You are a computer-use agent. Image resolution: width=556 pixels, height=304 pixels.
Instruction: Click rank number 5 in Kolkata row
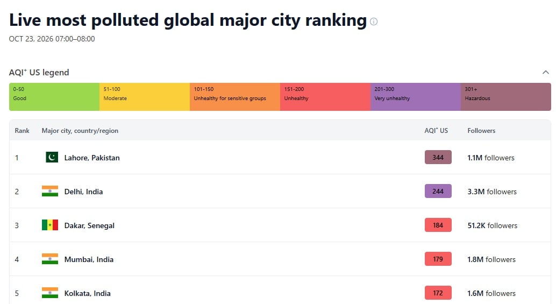[17, 293]
